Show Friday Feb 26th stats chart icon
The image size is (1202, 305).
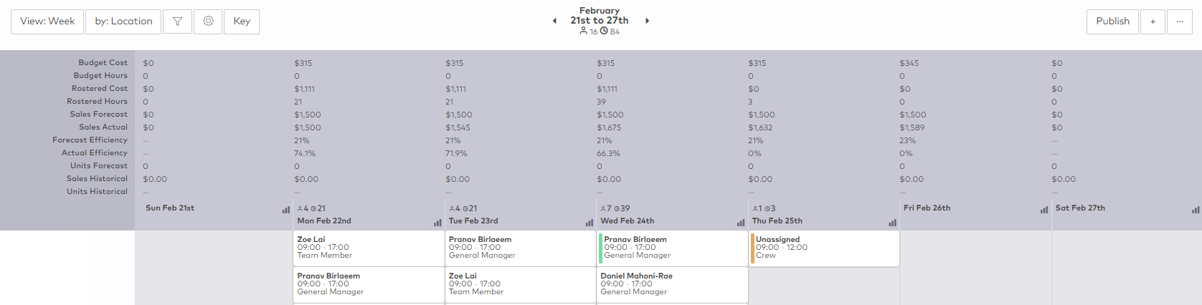1044,210
